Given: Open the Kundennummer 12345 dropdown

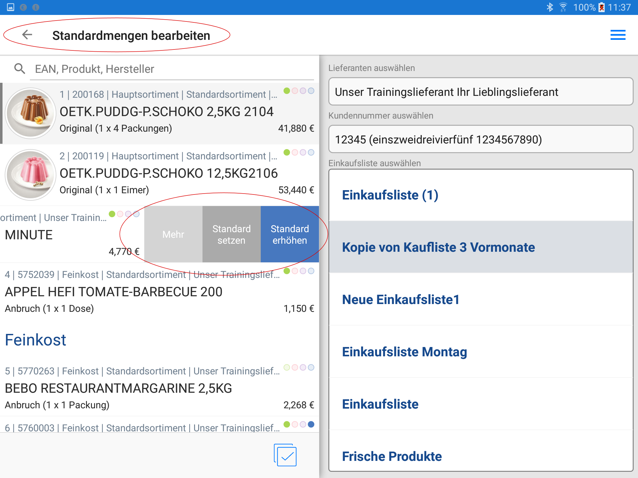Looking at the screenshot, I should coord(481,139).
